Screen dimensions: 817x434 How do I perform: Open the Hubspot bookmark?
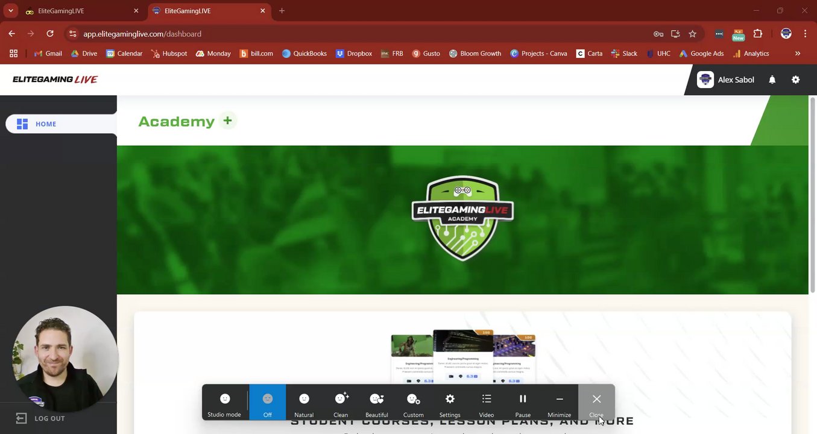pos(169,54)
